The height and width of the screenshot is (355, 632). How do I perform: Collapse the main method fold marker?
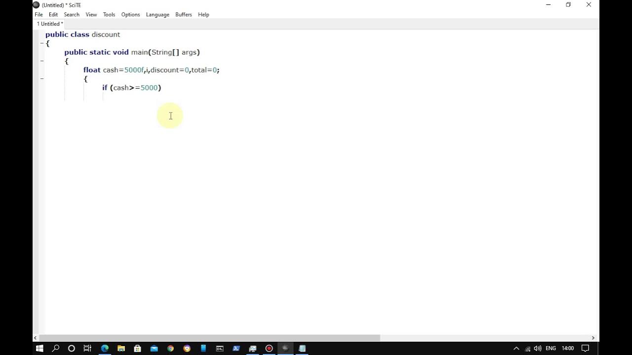42,61
